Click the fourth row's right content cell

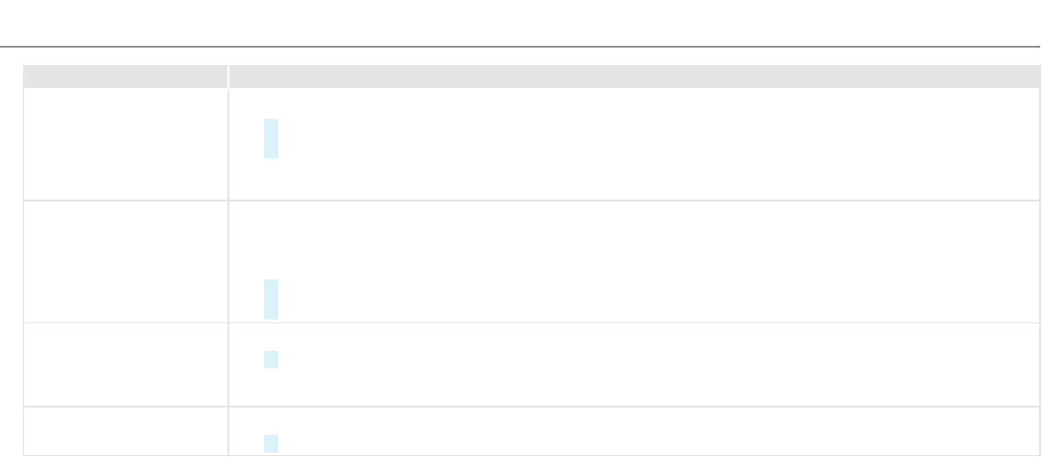pyautogui.click(x=633, y=431)
